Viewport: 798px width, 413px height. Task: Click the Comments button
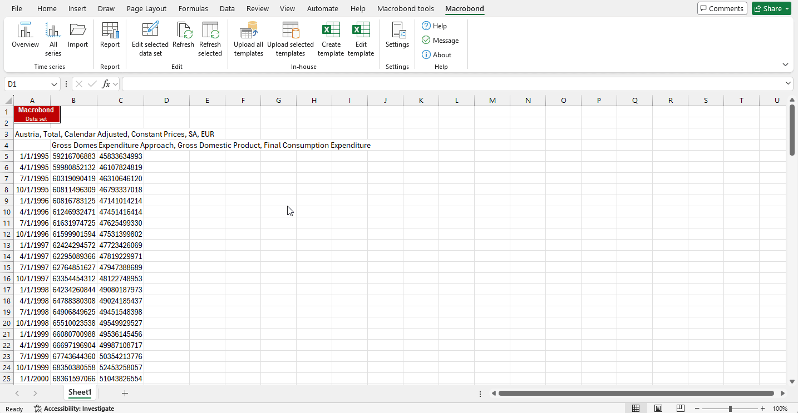[722, 8]
